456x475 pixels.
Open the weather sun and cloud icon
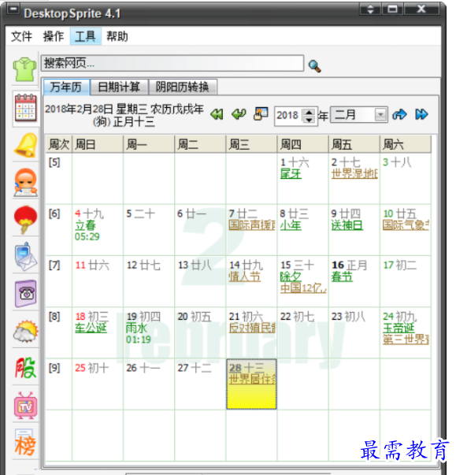pos(26,331)
